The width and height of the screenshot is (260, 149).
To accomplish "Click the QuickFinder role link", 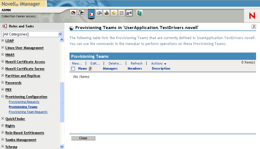I will tap(15, 119).
